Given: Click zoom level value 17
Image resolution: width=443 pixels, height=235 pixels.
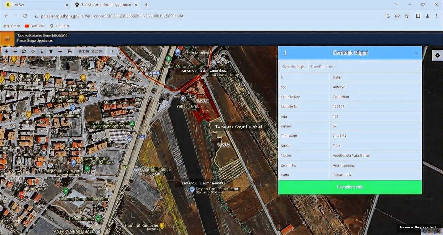Looking at the screenshot, I should click(x=112, y=51).
